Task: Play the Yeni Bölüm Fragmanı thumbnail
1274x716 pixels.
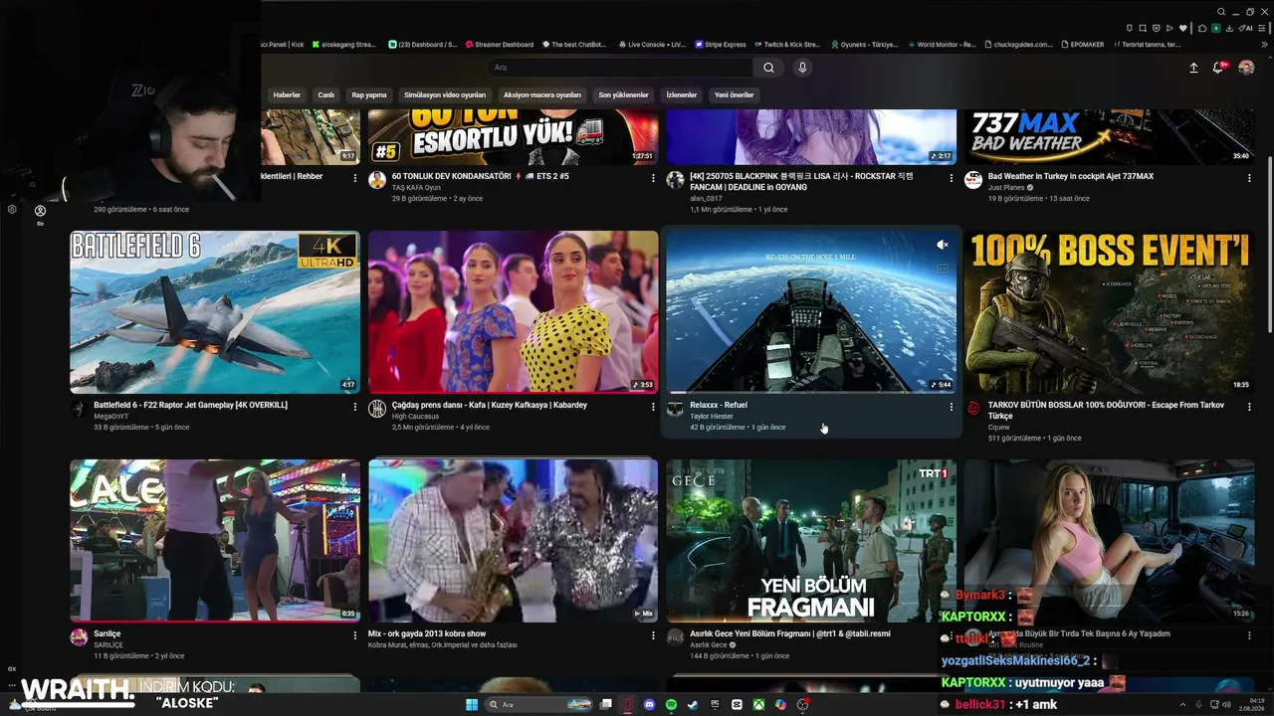Action: pyautogui.click(x=811, y=541)
